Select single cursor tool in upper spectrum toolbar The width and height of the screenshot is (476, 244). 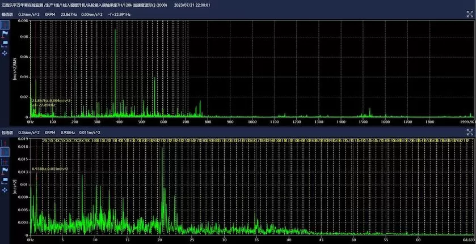pos(5,25)
